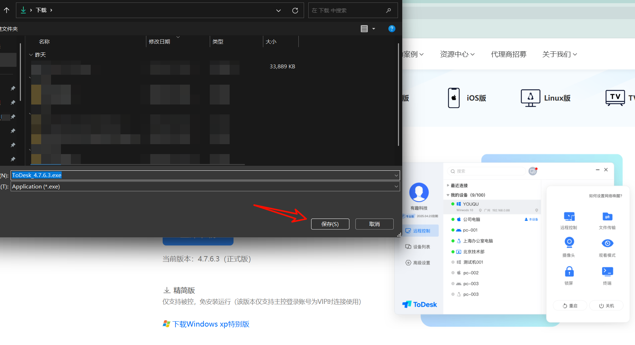Click 下载Windows xp特别版 link
Viewport: 635px width, 345px height.
click(210, 324)
